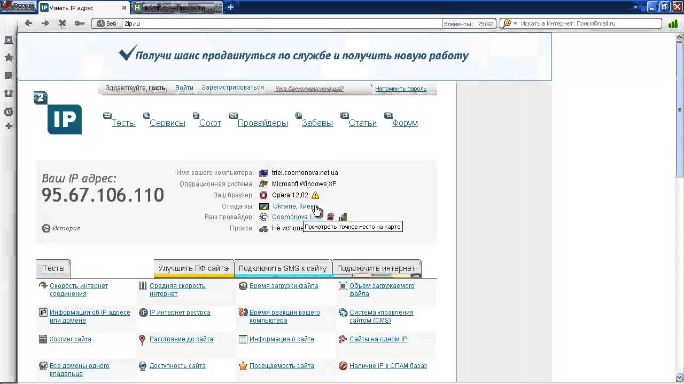Click the Cosmonova LLC provider link
Image resolution: width=684 pixels, height=384 pixels.
click(297, 217)
